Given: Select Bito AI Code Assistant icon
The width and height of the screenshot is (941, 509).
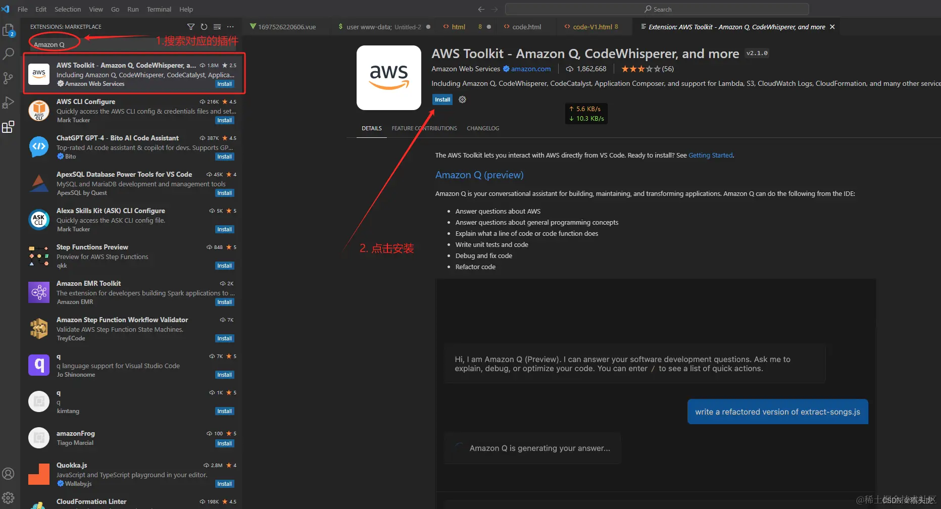Looking at the screenshot, I should 39,146.
